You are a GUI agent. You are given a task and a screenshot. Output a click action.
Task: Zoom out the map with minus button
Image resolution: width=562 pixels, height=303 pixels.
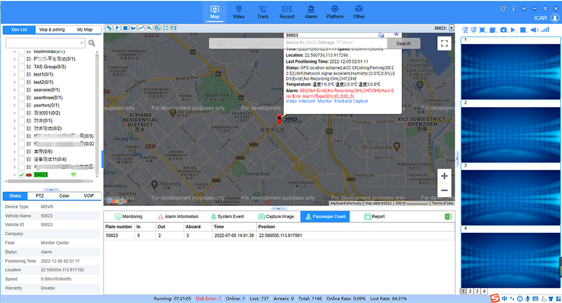click(444, 190)
